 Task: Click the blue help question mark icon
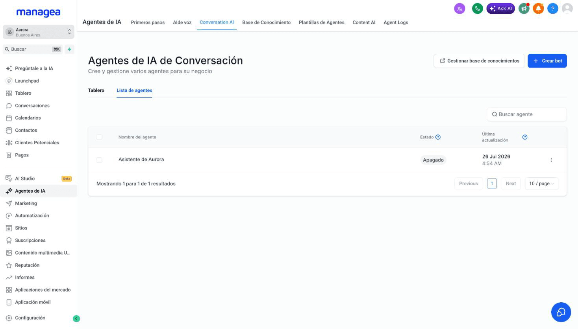553,9
